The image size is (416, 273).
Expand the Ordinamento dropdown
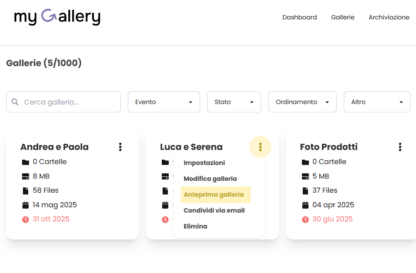(x=302, y=102)
